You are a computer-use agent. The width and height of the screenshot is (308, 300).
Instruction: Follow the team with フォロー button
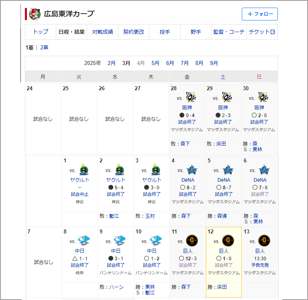click(x=260, y=14)
